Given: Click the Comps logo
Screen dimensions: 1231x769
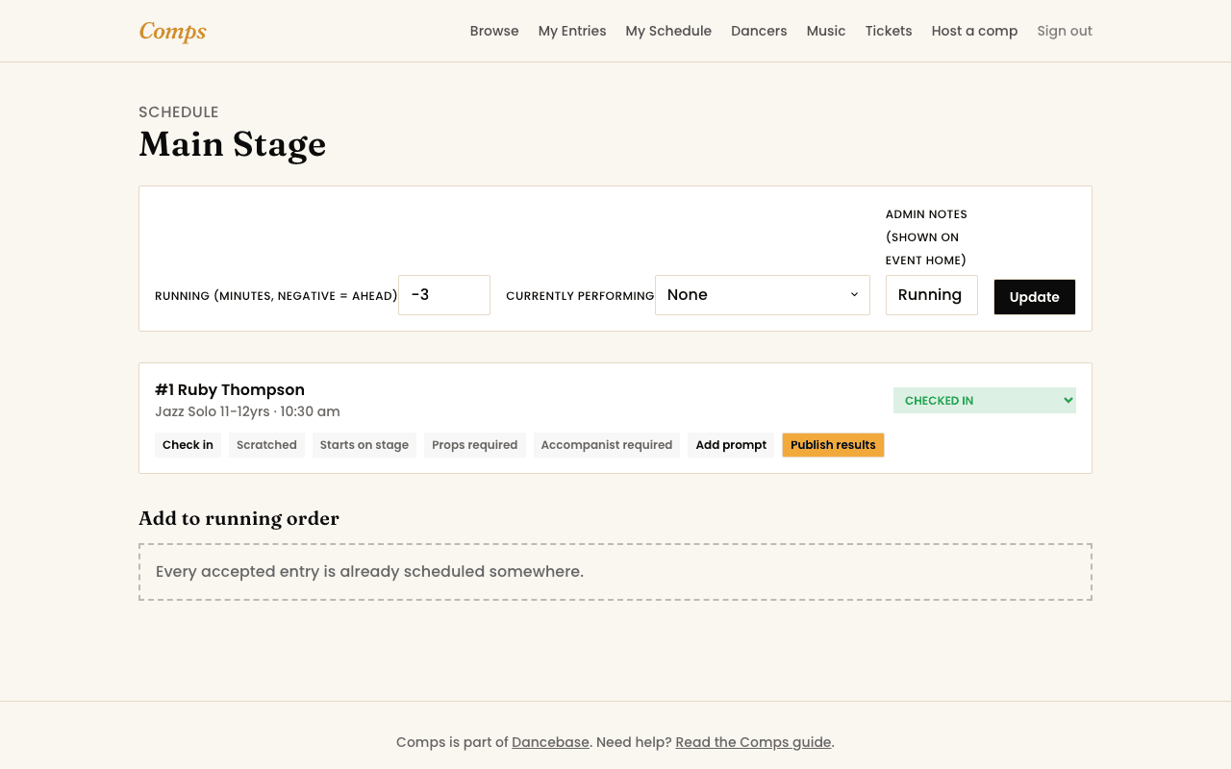Looking at the screenshot, I should click(173, 31).
